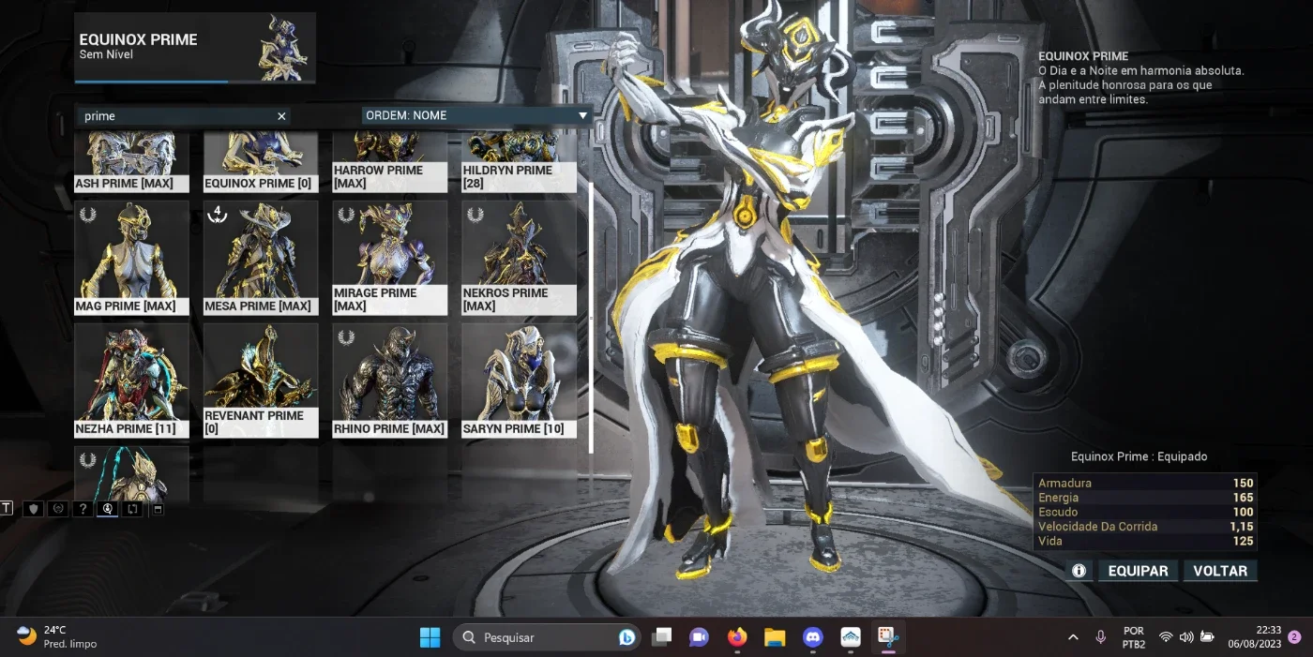Select the Mag Prime warframe card
The width and height of the screenshot is (1313, 657).
click(x=131, y=258)
